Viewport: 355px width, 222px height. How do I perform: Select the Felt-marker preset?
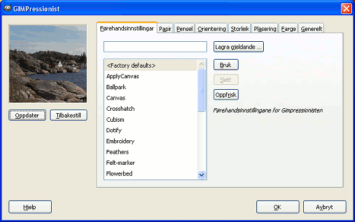(x=150, y=163)
